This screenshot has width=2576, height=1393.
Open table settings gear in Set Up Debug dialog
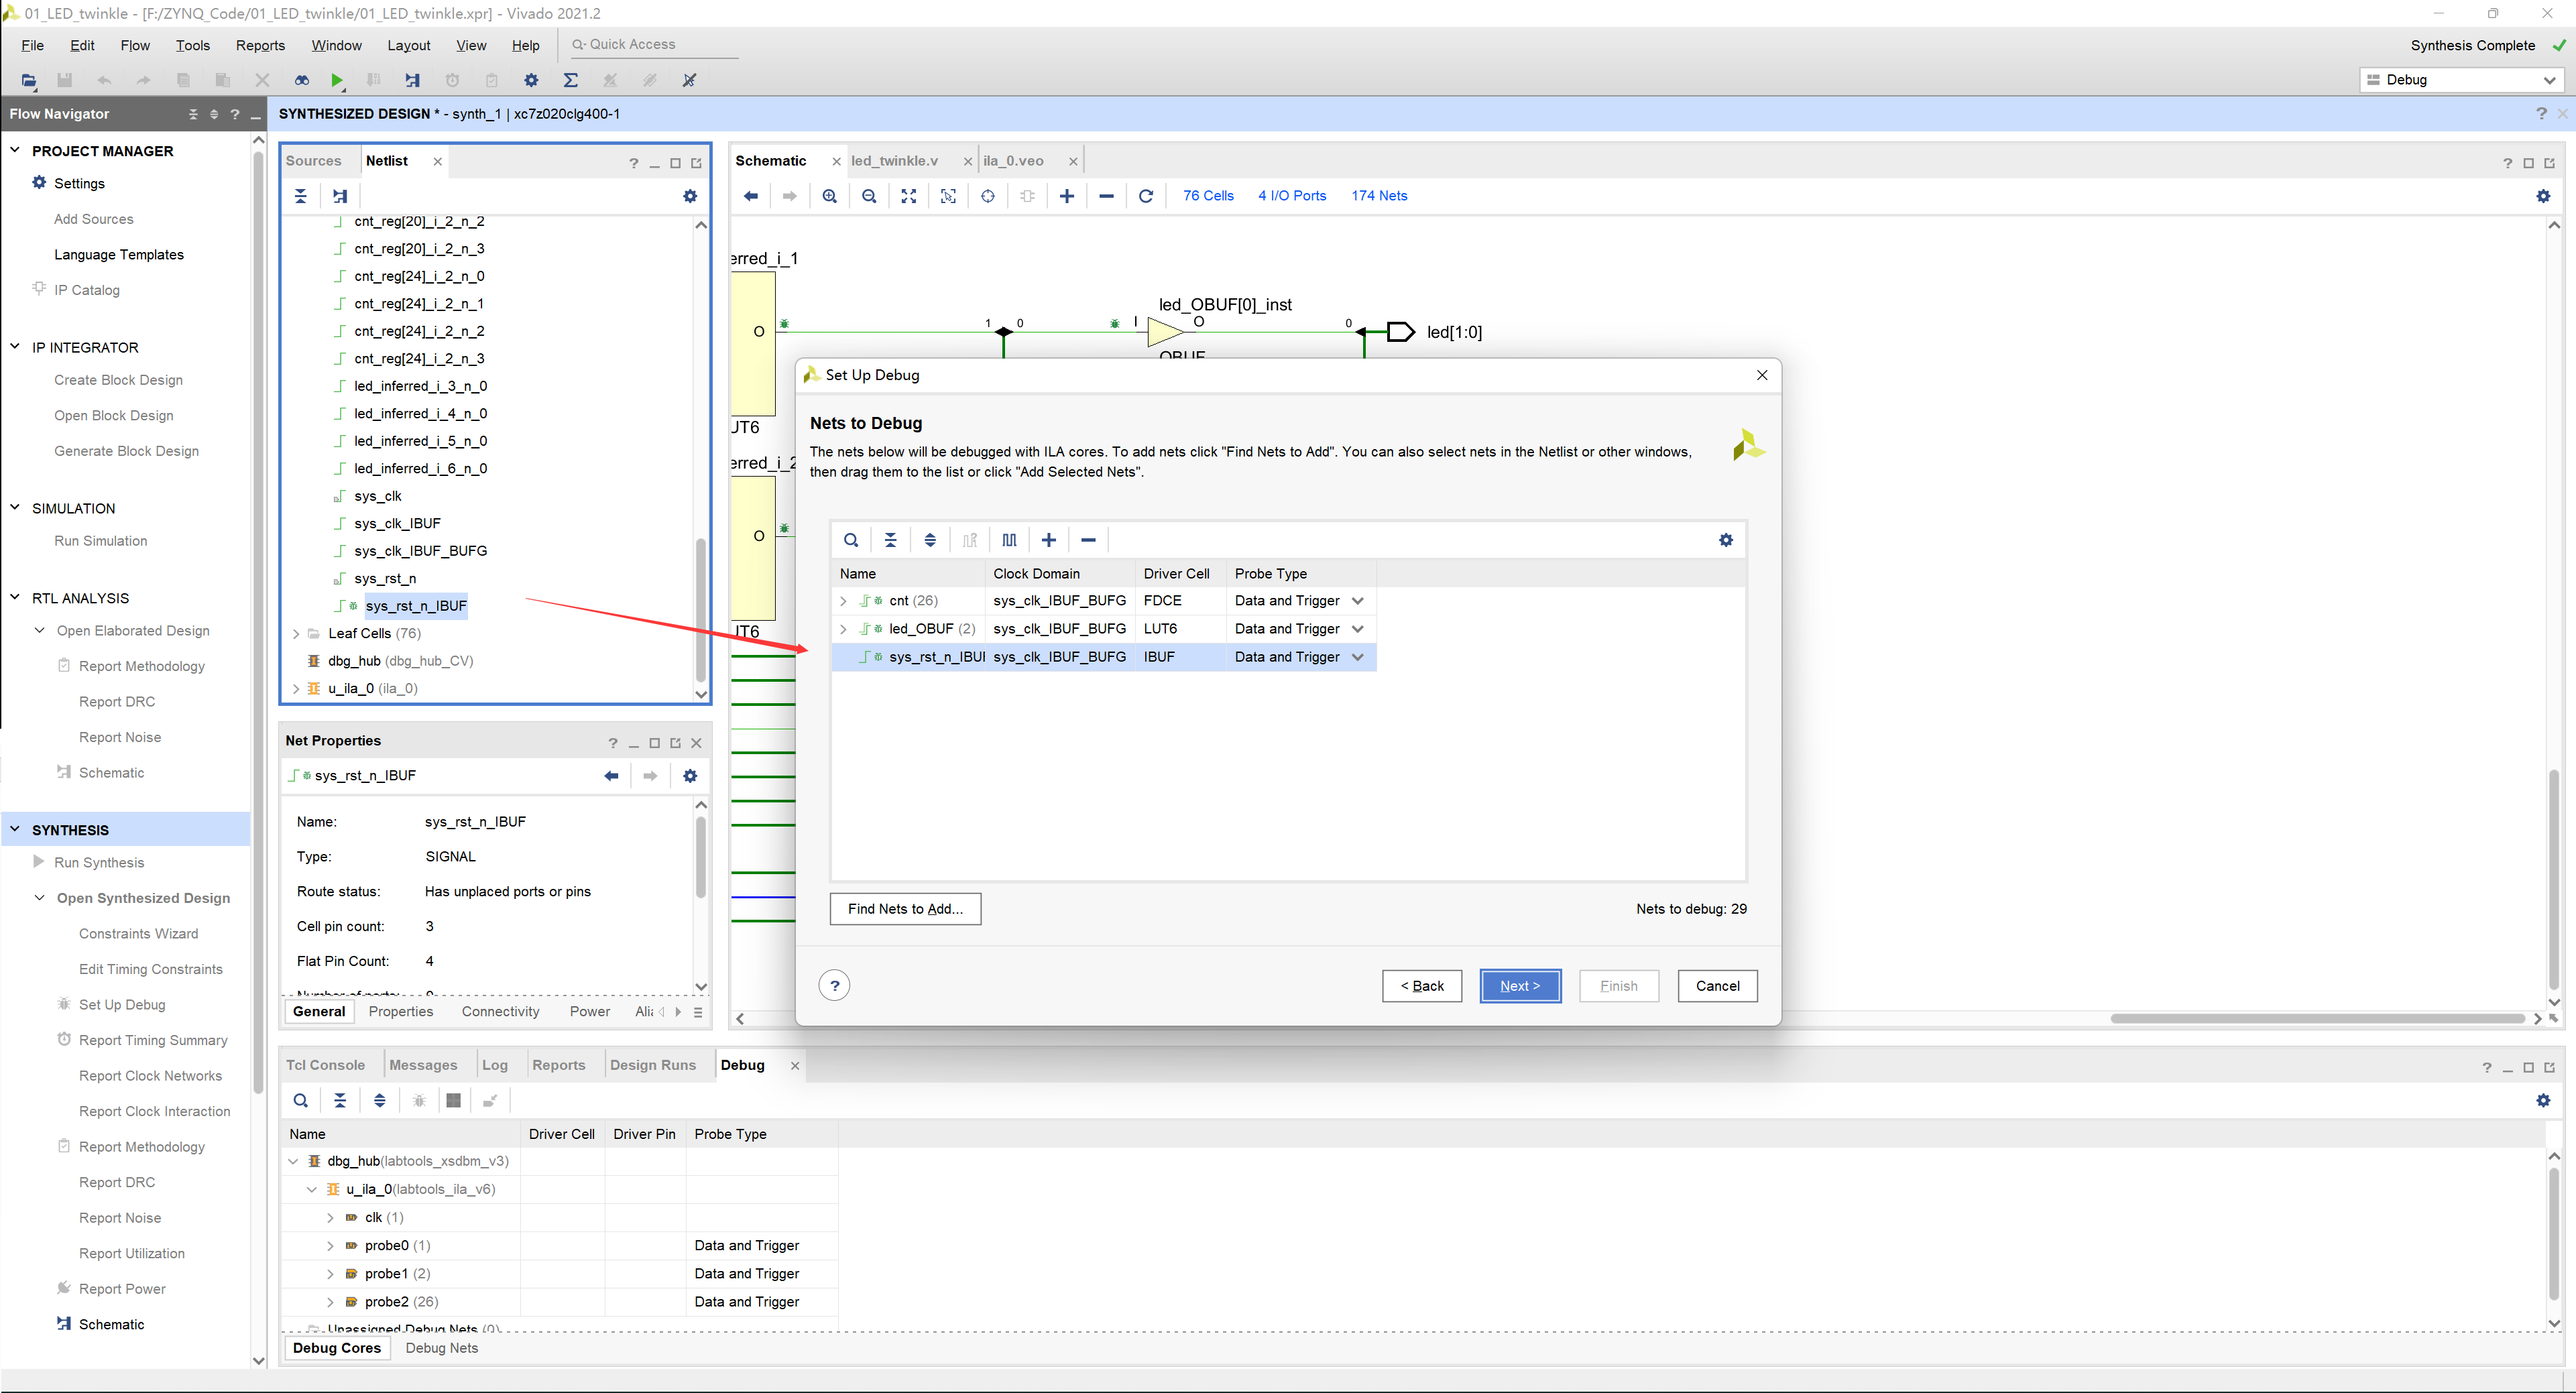coord(1726,540)
